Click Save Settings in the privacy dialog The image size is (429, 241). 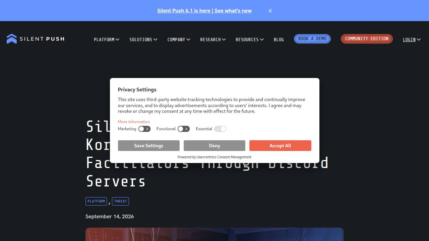pyautogui.click(x=148, y=146)
